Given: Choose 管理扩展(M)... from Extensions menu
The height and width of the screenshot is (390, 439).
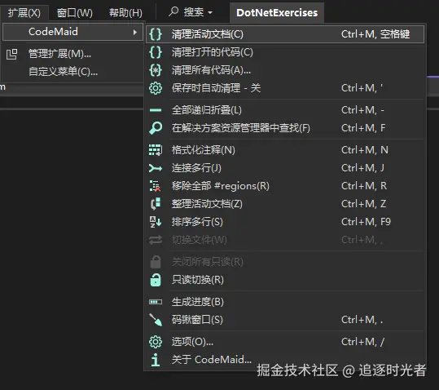Looking at the screenshot, I should pos(72,54).
